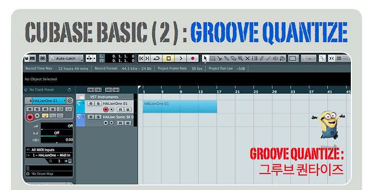Viewport: 372px width, 190px height.
Task: Toggle Snap on/off button
Action: tap(332, 59)
